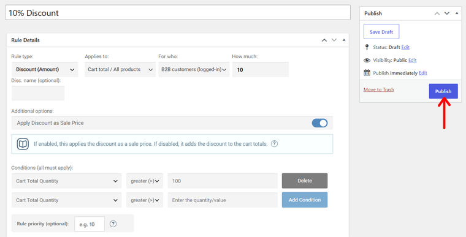Move Publish panel up with the arrow

(437, 13)
